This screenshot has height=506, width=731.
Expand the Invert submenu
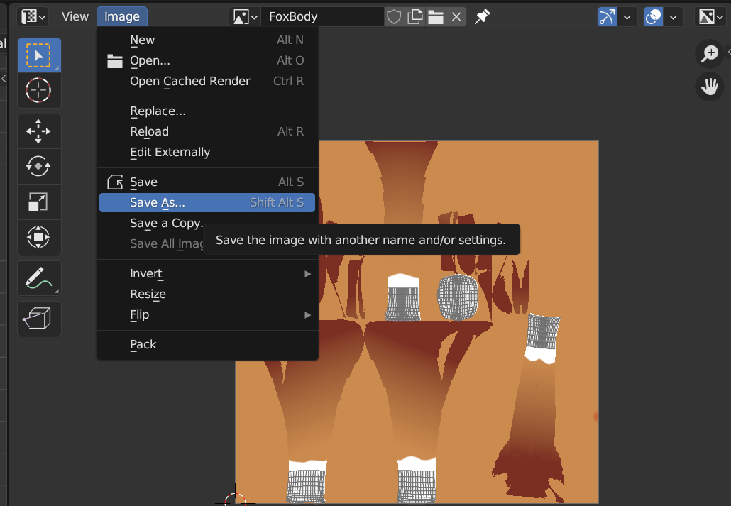pos(207,273)
